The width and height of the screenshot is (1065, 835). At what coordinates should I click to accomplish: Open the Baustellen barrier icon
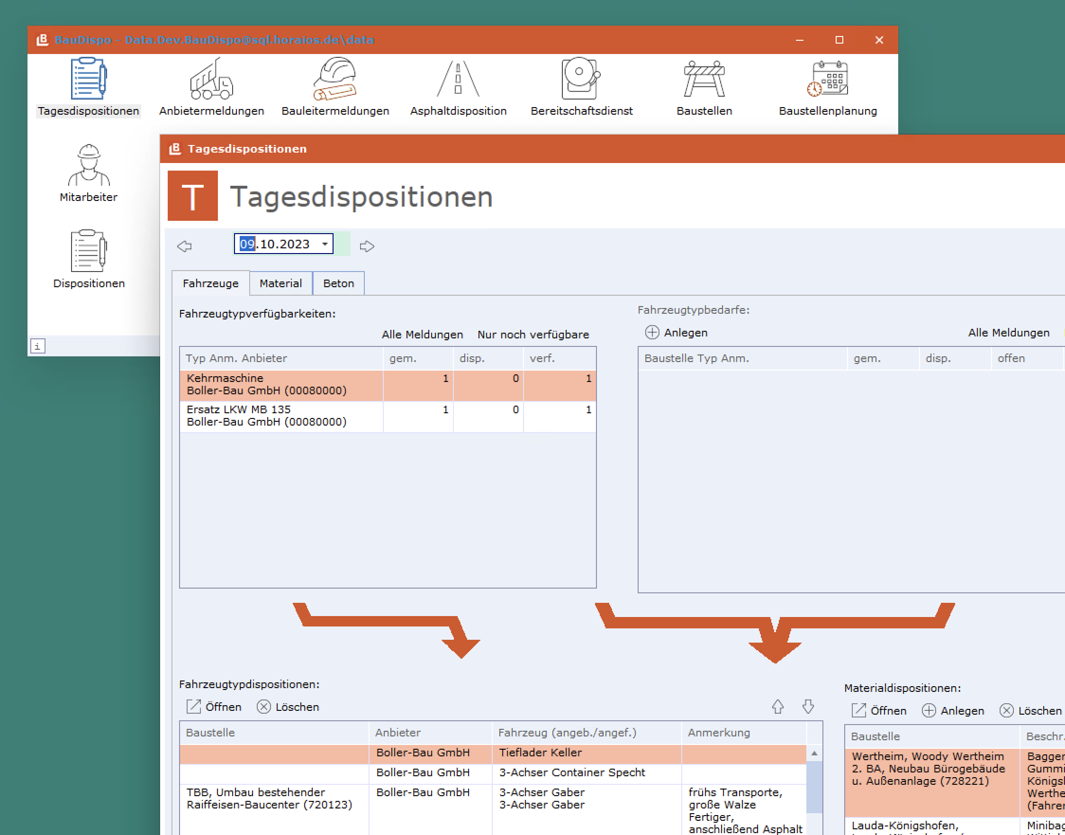pos(704,79)
